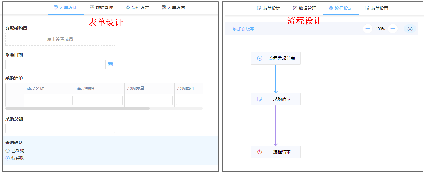Click the 采购总额 input field

pos(60,128)
